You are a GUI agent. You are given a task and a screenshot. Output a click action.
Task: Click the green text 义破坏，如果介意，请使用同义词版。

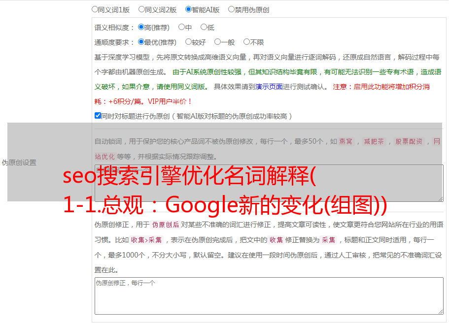click(152, 87)
